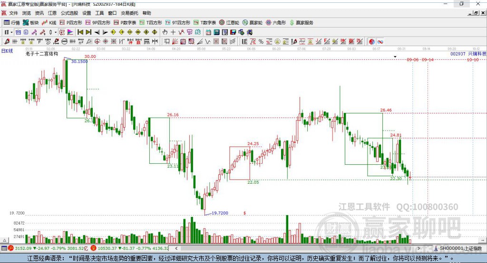Open the calculator icon
This screenshot has width=487, height=263.
point(216,32)
